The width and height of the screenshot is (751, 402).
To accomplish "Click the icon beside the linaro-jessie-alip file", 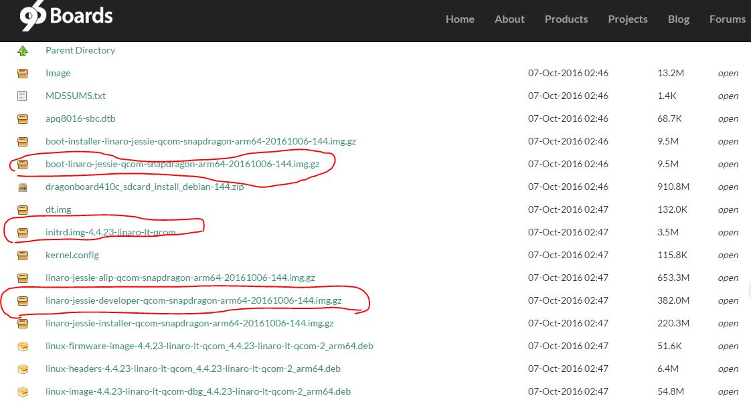I will coord(23,278).
